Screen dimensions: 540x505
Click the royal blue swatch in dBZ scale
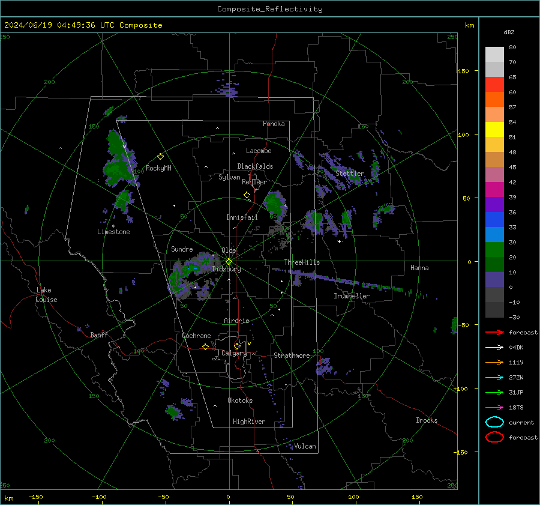(494, 220)
